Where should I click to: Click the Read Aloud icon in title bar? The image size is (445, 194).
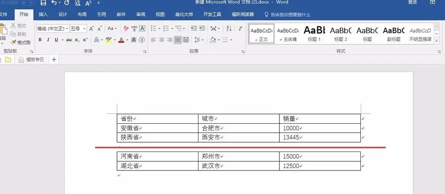[88, 3]
